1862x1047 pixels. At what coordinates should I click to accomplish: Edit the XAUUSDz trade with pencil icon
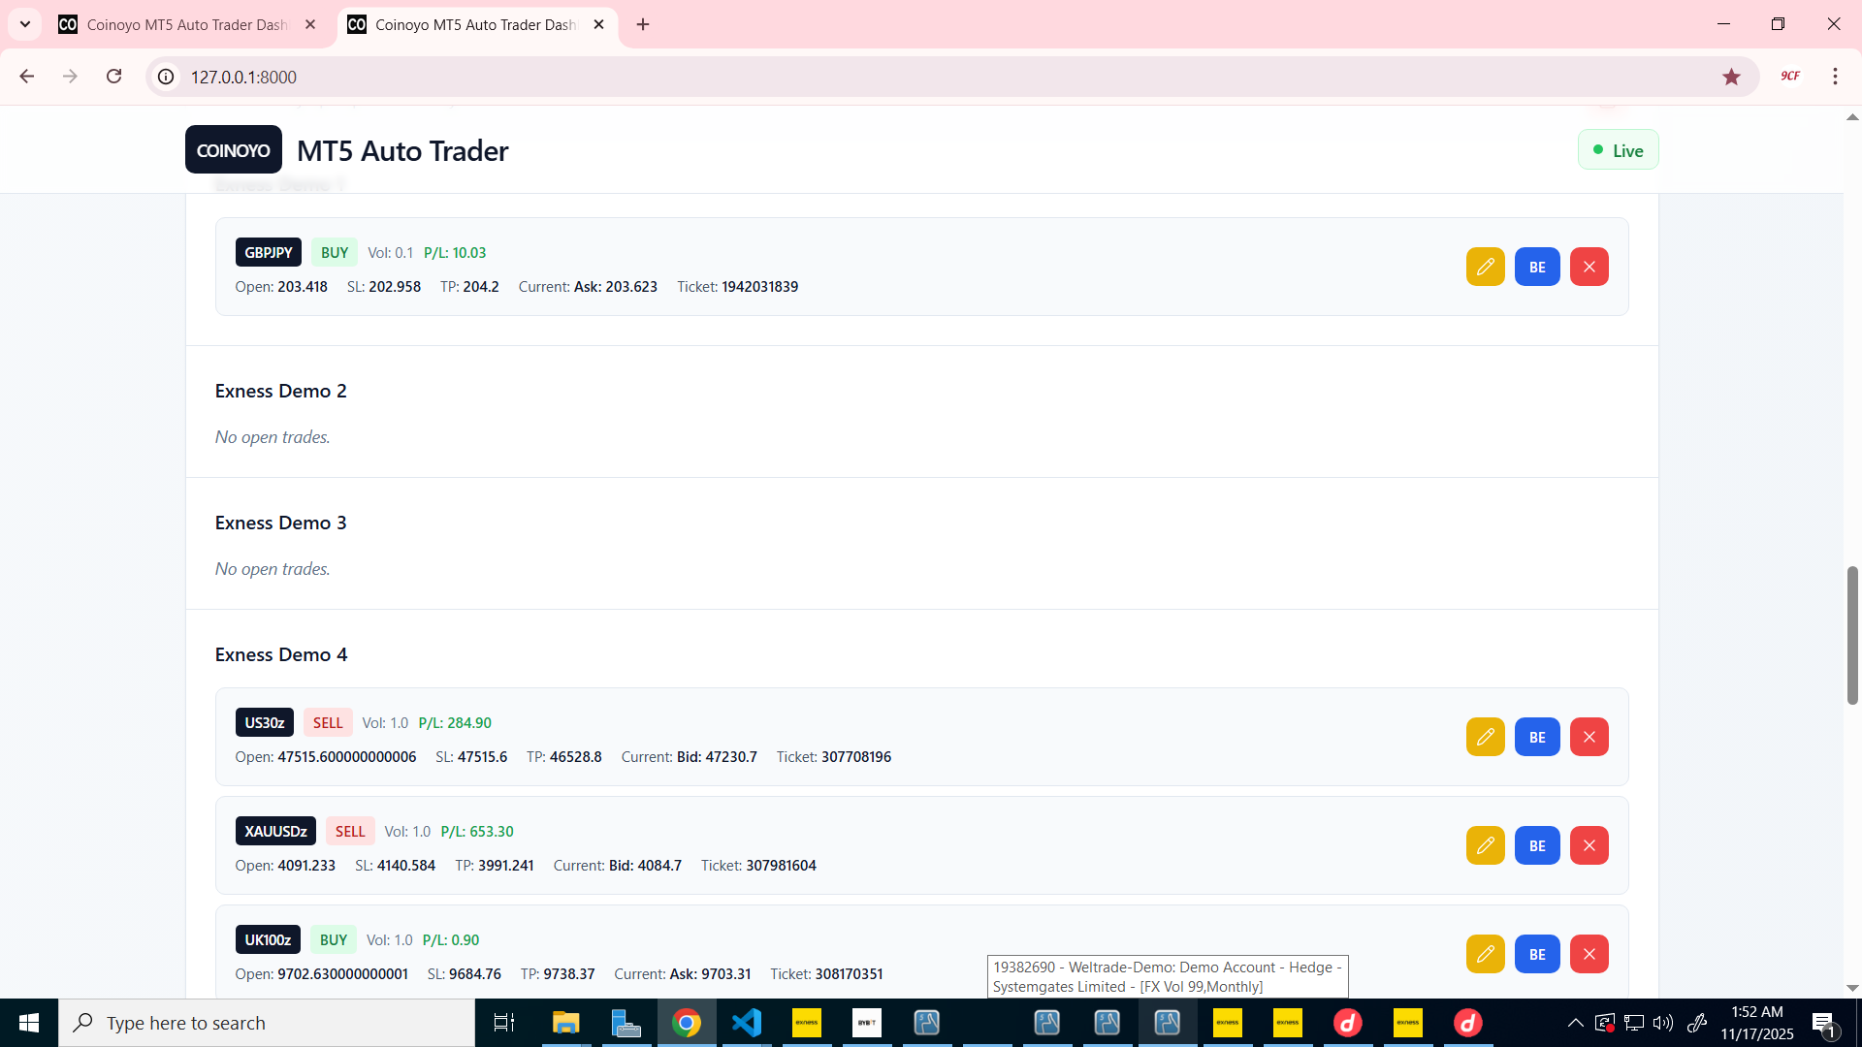(x=1485, y=845)
